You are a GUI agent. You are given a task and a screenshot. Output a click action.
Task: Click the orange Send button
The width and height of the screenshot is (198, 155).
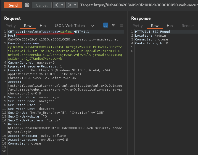pos(13,5)
